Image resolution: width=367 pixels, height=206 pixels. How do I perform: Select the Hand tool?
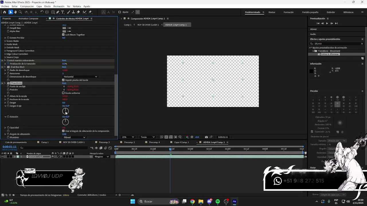click(15, 12)
